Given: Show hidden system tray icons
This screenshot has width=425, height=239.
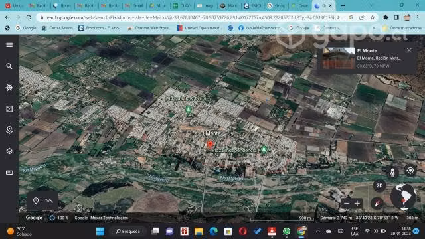Looking at the screenshot, I should tap(318, 231).
